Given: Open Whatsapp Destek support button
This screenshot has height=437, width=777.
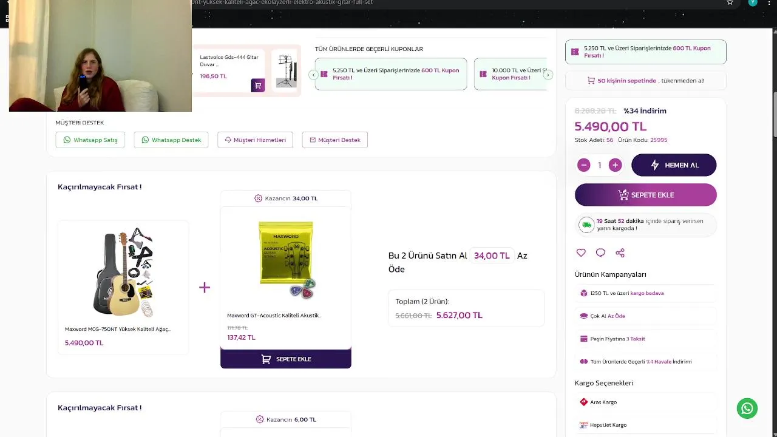Looking at the screenshot, I should pos(171,140).
